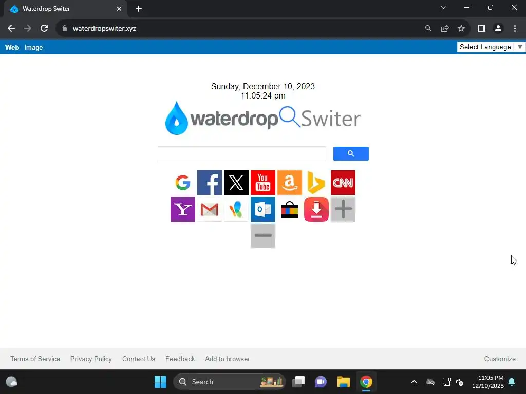The height and width of the screenshot is (394, 526).
Task: Open the red download arrow tile
Action: [x=316, y=209]
